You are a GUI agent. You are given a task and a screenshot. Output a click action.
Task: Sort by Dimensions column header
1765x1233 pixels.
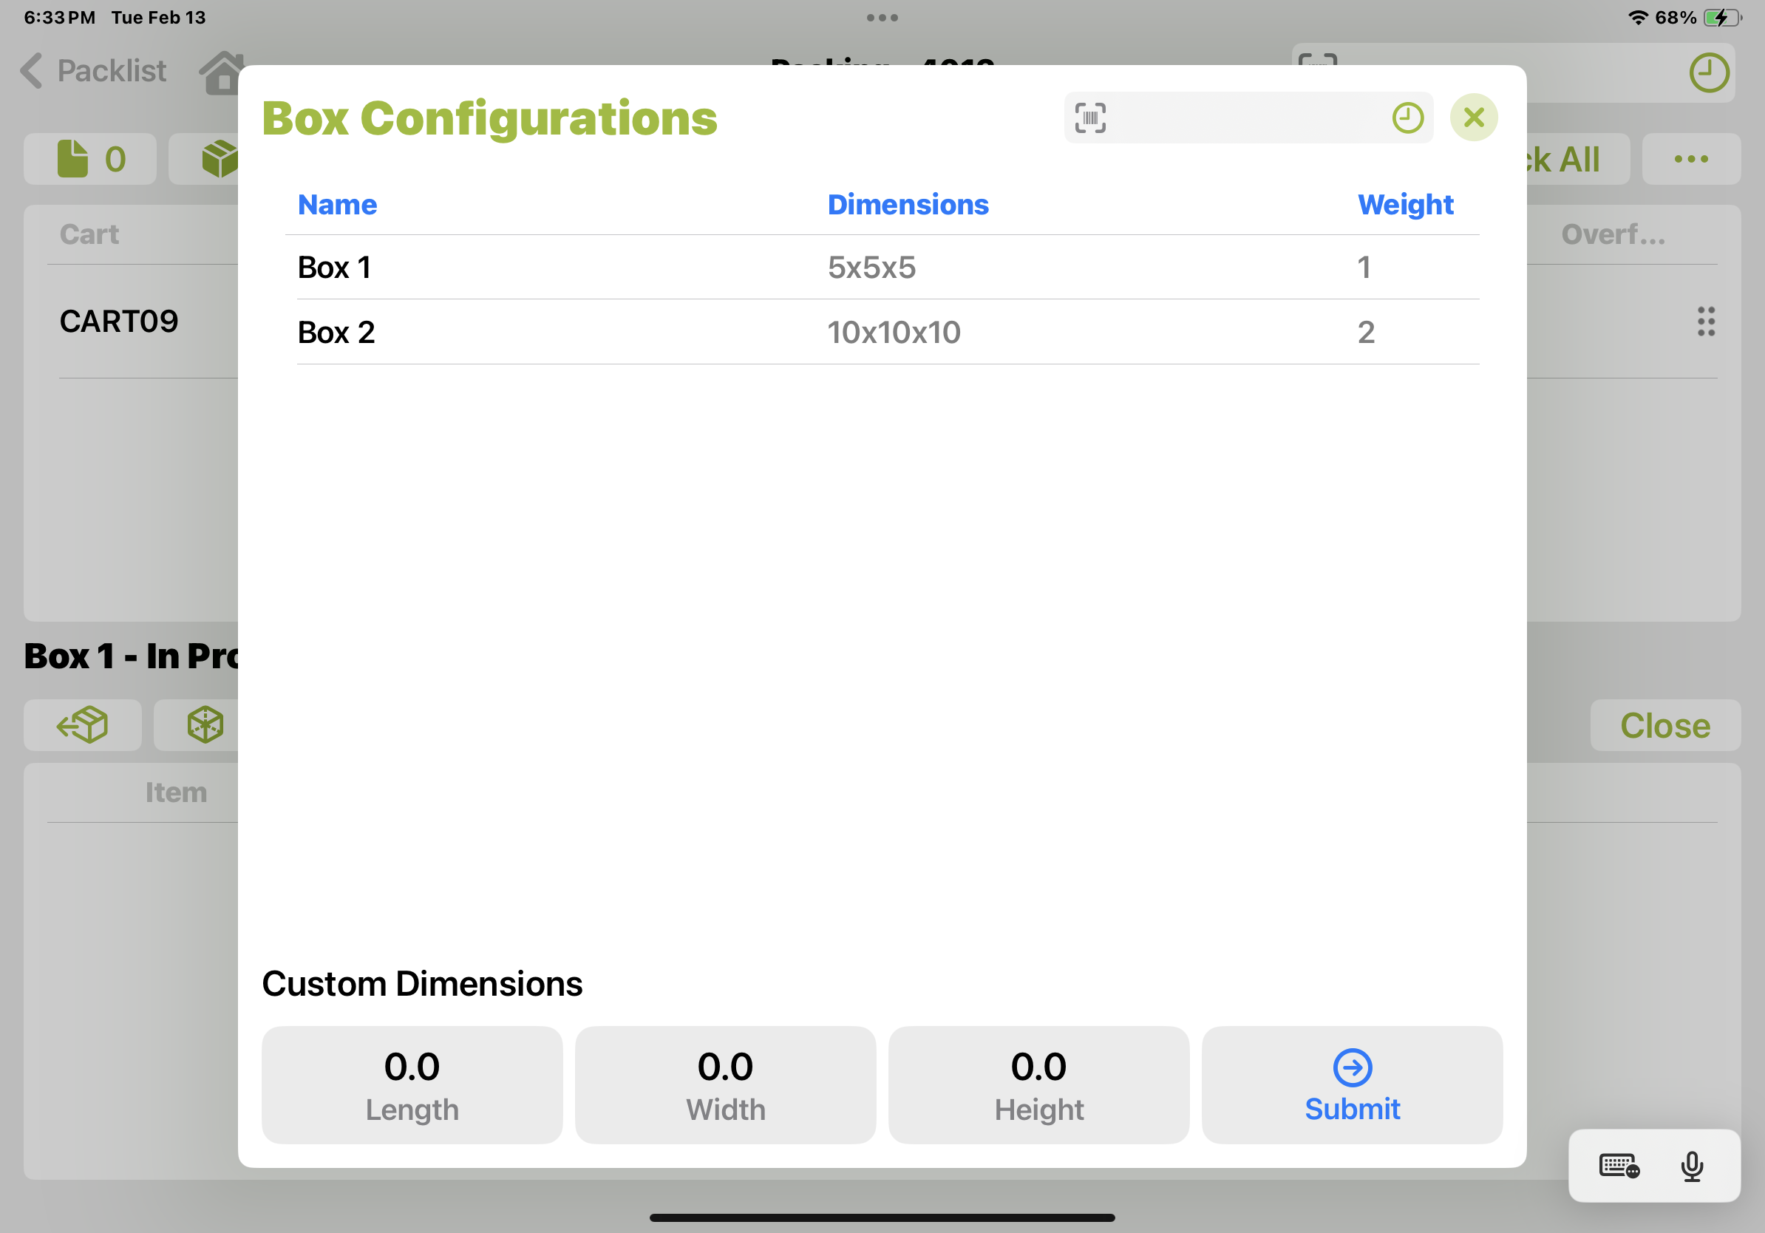[x=907, y=205]
